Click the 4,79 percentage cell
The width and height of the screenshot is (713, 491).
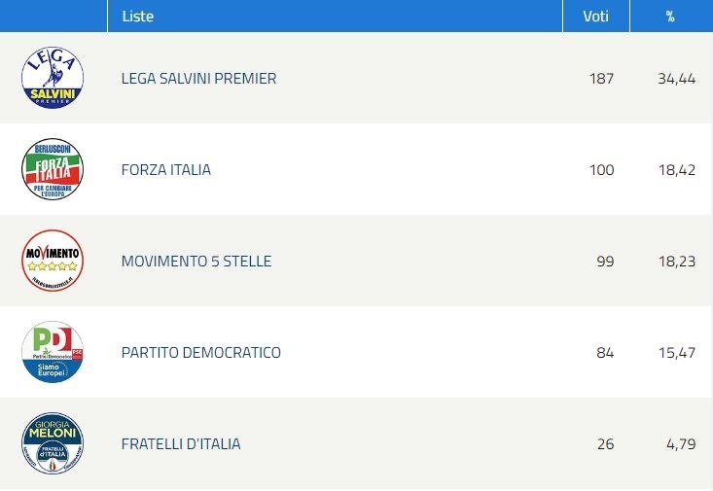(681, 444)
